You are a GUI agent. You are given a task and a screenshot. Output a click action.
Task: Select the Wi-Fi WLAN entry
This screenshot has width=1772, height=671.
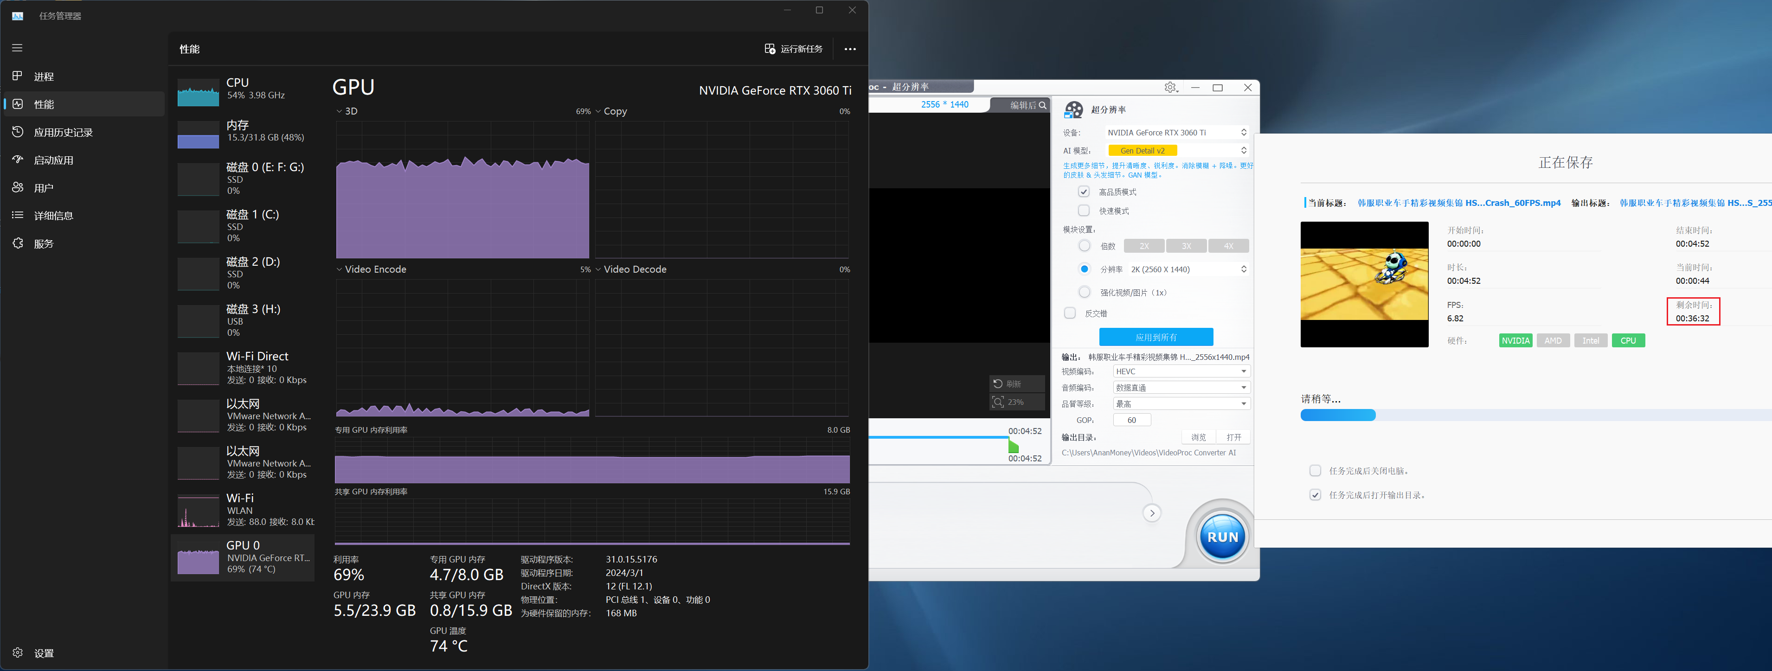(243, 510)
